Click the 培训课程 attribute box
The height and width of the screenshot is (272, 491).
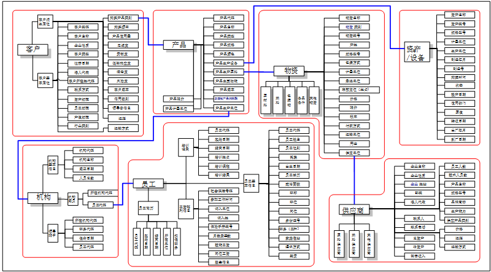(x=223, y=166)
